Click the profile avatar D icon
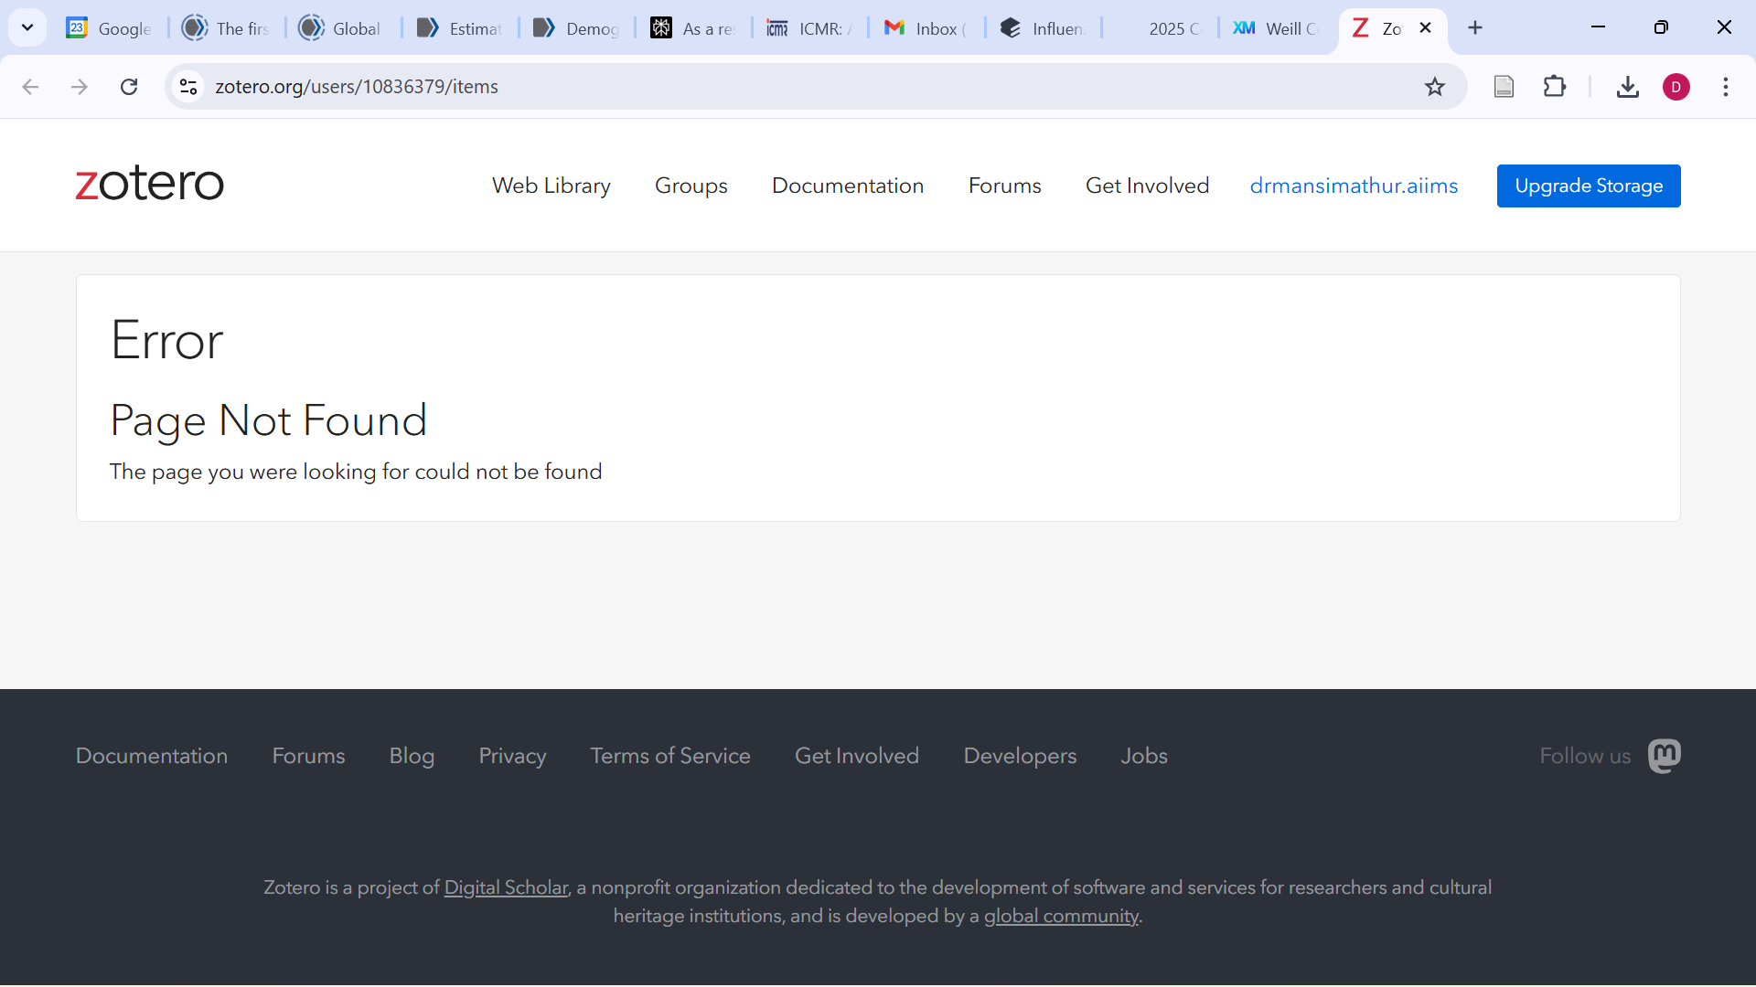 (x=1676, y=87)
